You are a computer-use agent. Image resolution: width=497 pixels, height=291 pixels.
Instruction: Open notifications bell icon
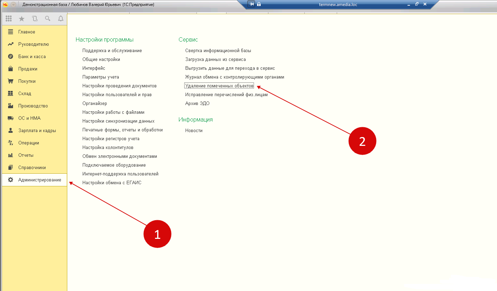(x=61, y=19)
